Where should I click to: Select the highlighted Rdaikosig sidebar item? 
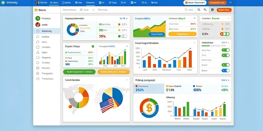click(x=47, y=31)
